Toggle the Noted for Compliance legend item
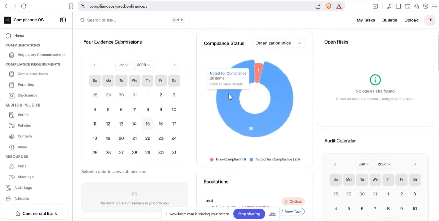The height and width of the screenshot is (221, 439). coord(274,159)
